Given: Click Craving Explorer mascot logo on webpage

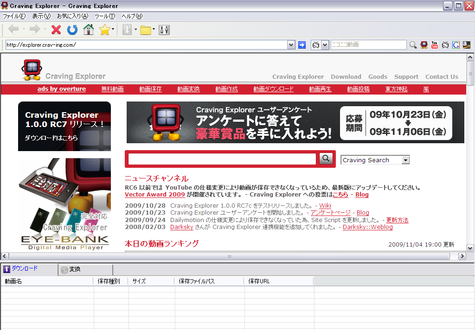Looking at the screenshot, I should (x=32, y=70).
